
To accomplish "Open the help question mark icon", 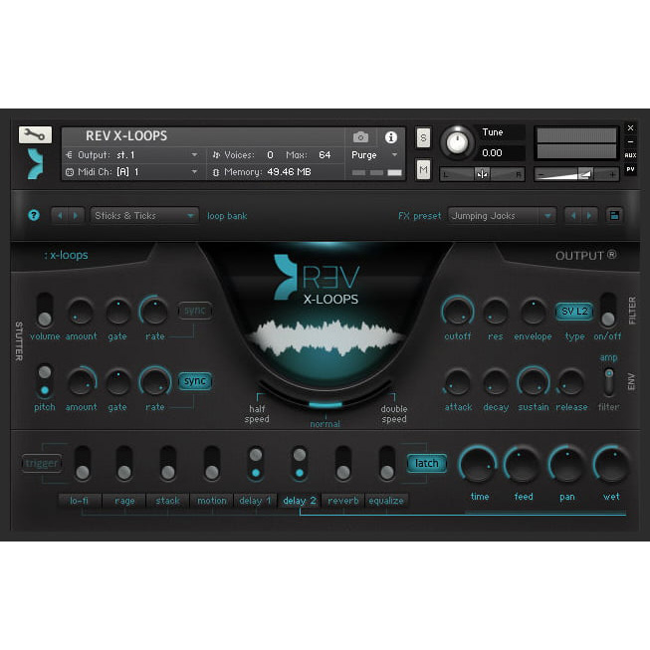I will pyautogui.click(x=34, y=215).
